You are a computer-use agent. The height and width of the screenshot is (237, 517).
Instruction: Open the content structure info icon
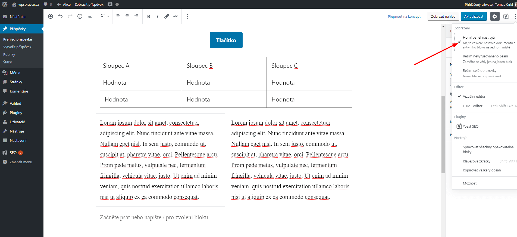point(80,16)
